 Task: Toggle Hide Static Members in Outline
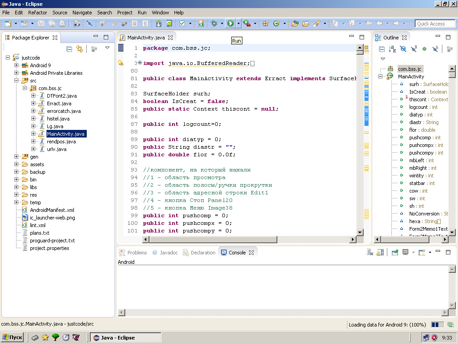tap(414, 49)
